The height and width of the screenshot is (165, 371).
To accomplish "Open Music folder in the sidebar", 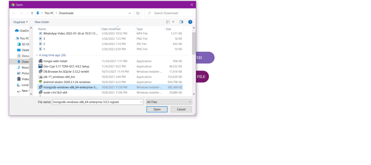I will (23, 68).
